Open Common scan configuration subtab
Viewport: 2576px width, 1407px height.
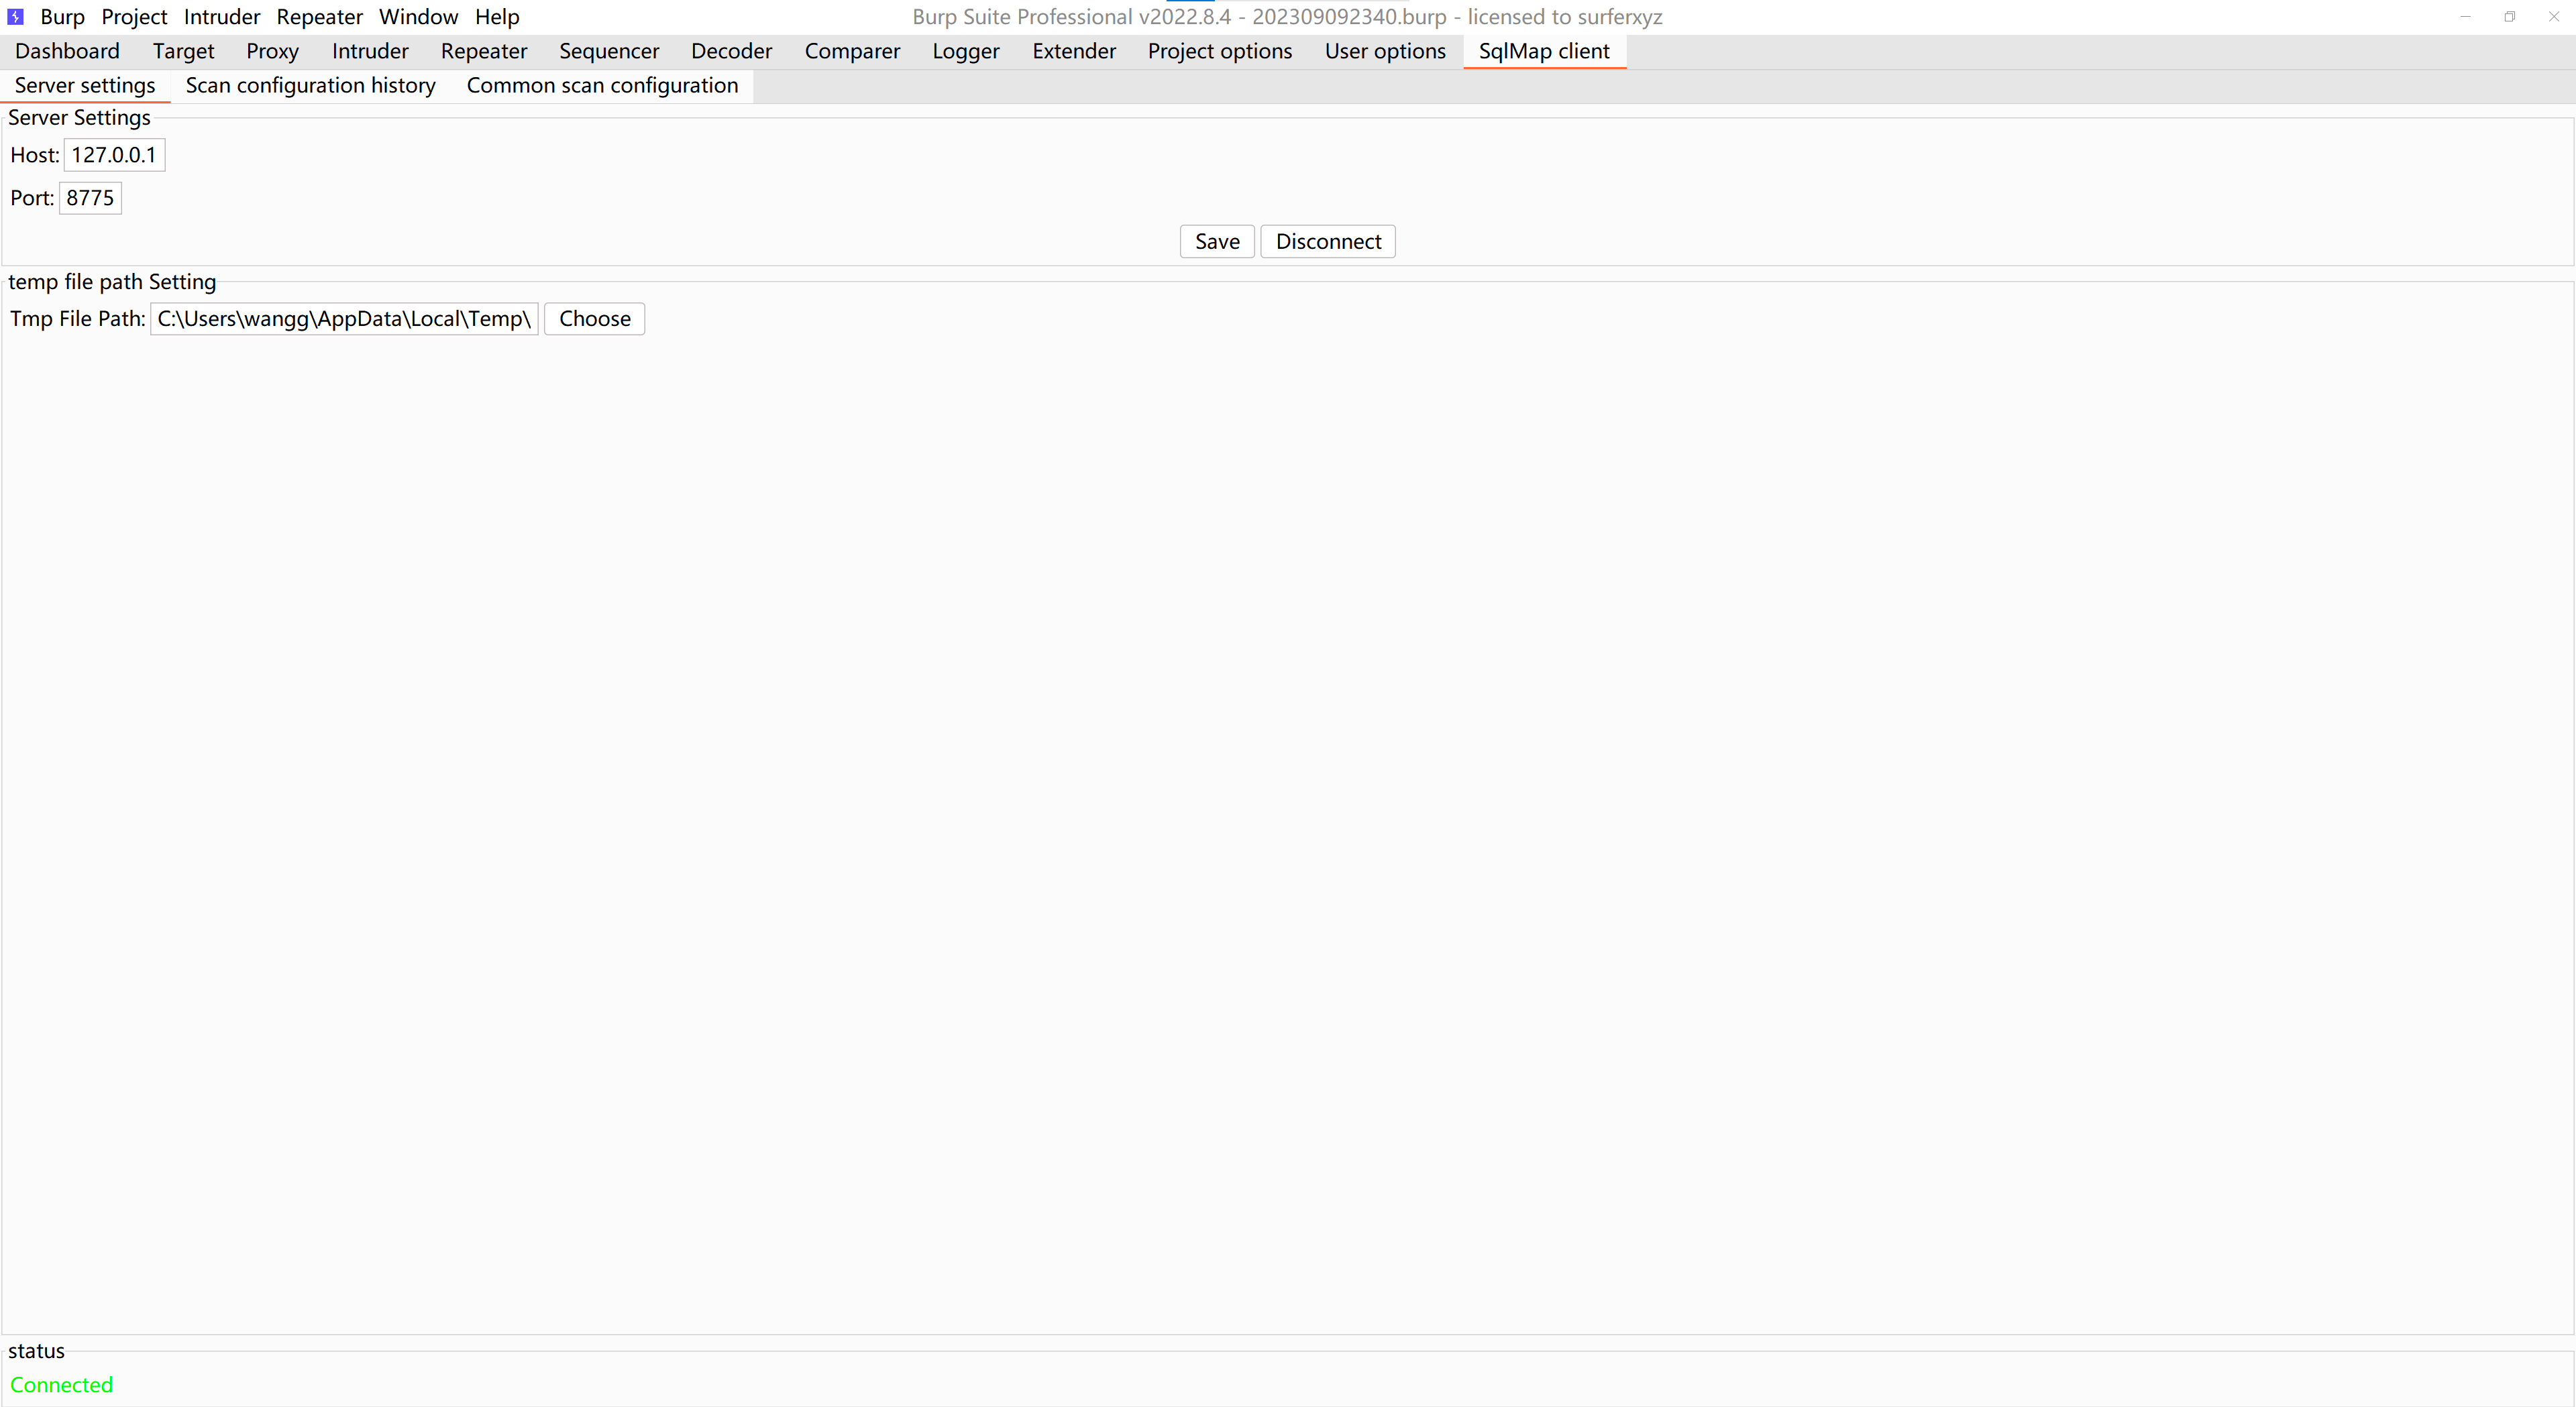602,86
